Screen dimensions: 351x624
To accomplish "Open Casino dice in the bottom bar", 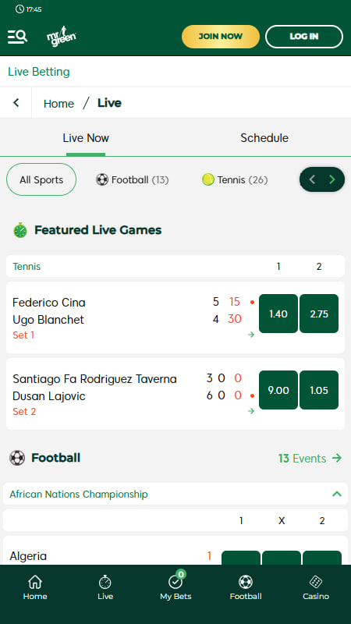I will click(316, 588).
